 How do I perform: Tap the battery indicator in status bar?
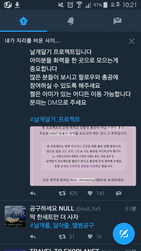[x=105, y=5]
